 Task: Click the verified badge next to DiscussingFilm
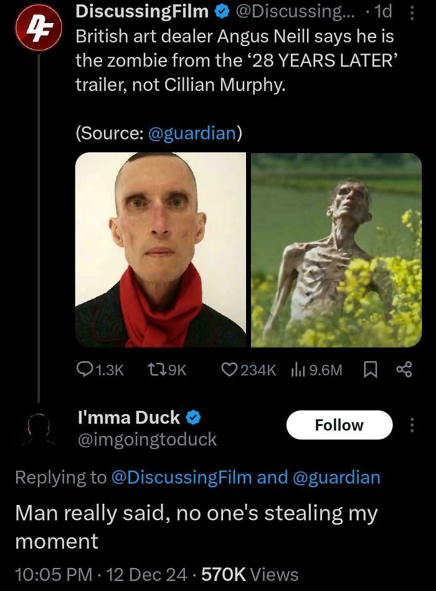[220, 11]
